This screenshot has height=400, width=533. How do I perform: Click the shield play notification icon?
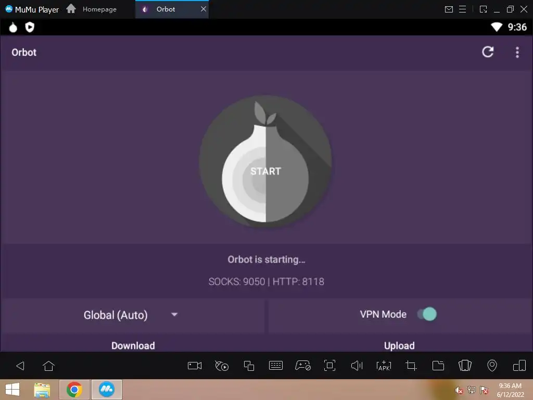(x=30, y=27)
